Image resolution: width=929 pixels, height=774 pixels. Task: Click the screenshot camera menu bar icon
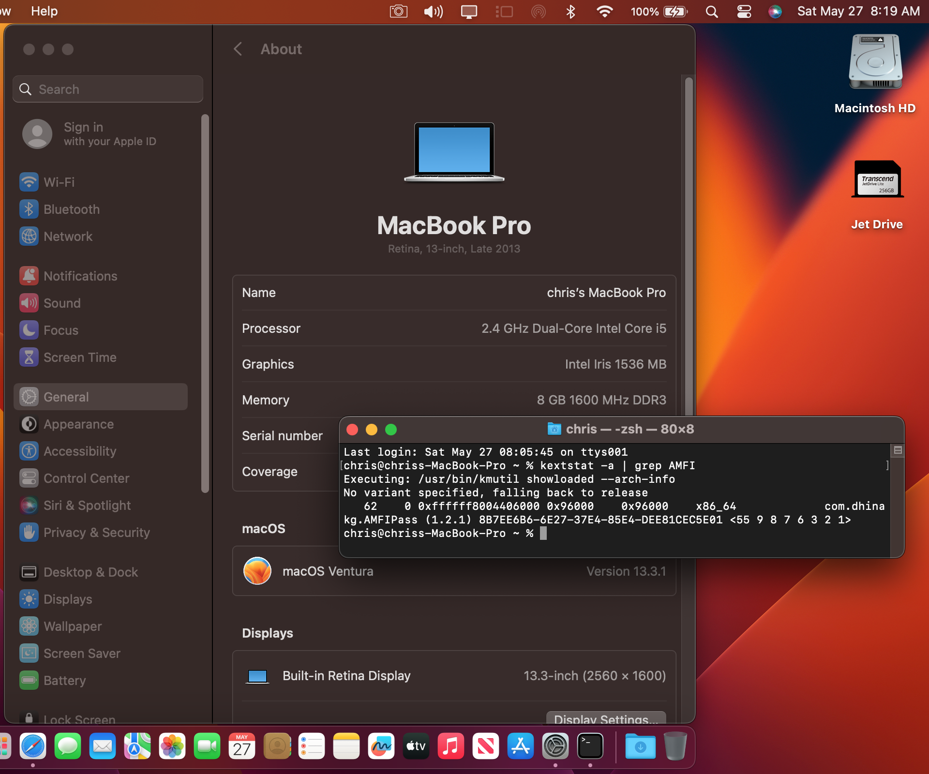click(399, 11)
